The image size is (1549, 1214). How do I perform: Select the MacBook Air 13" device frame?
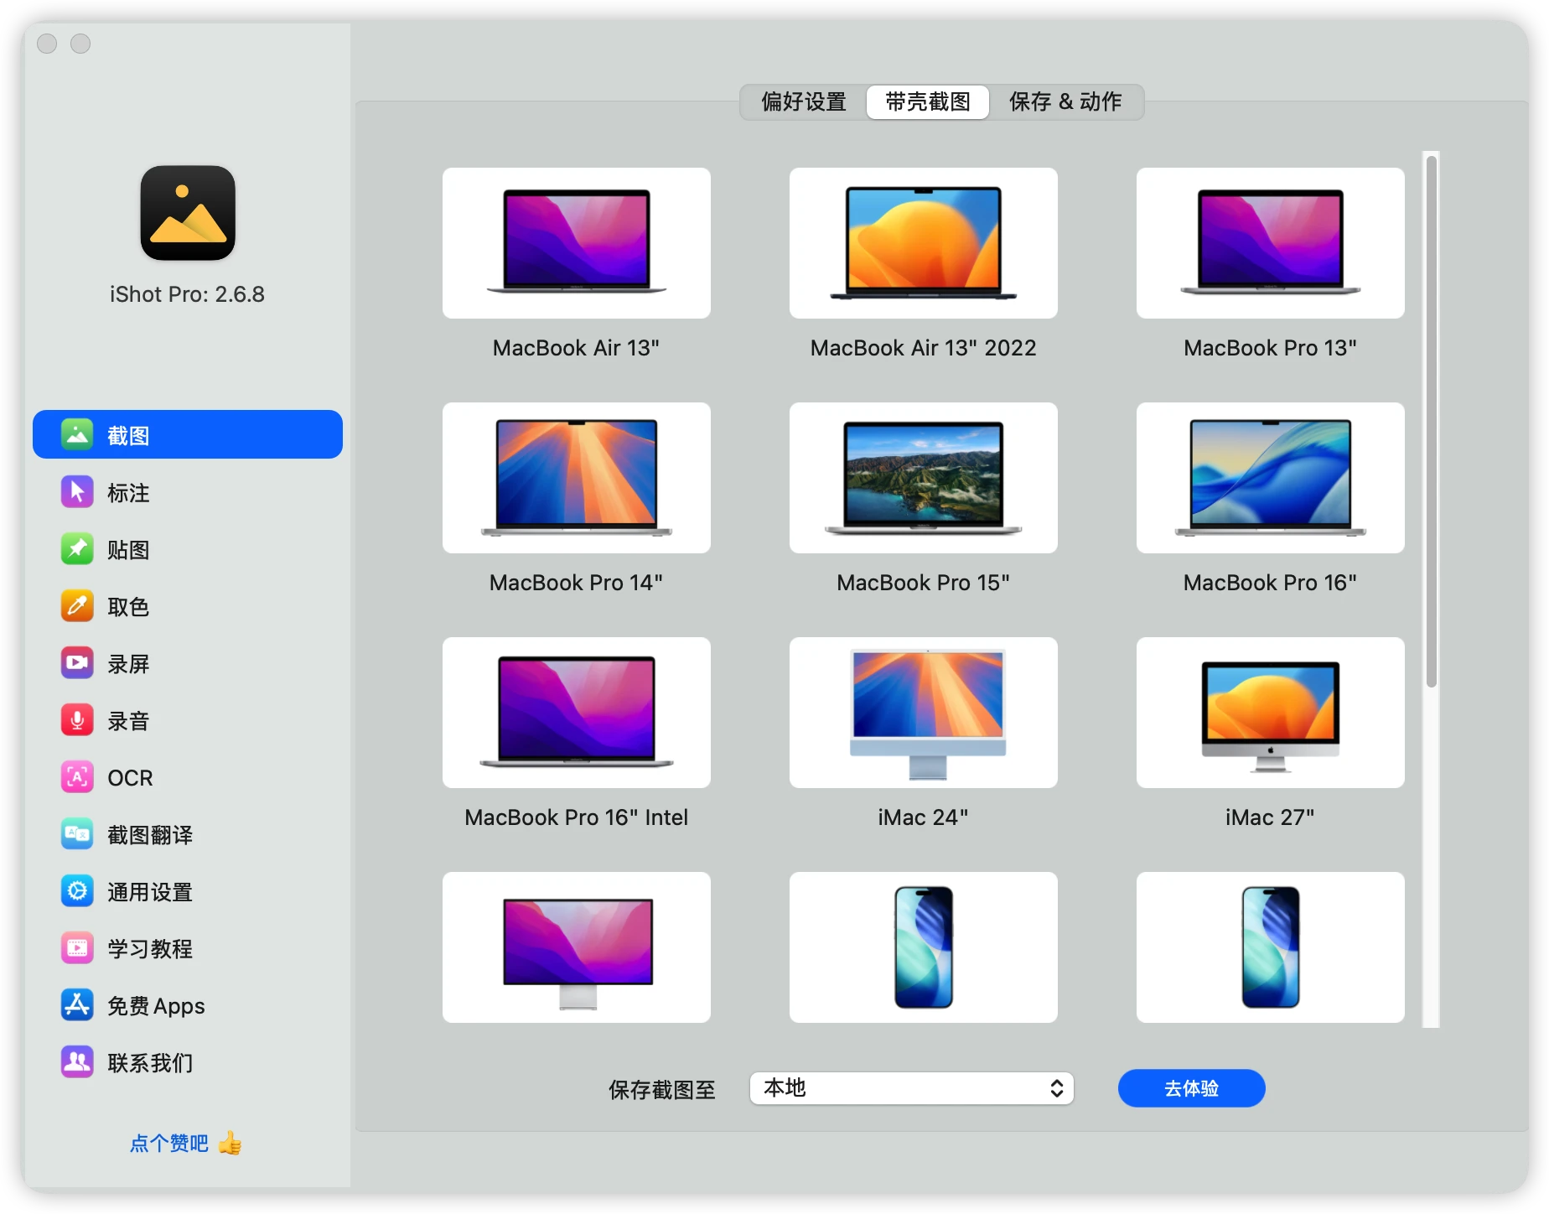pos(577,243)
